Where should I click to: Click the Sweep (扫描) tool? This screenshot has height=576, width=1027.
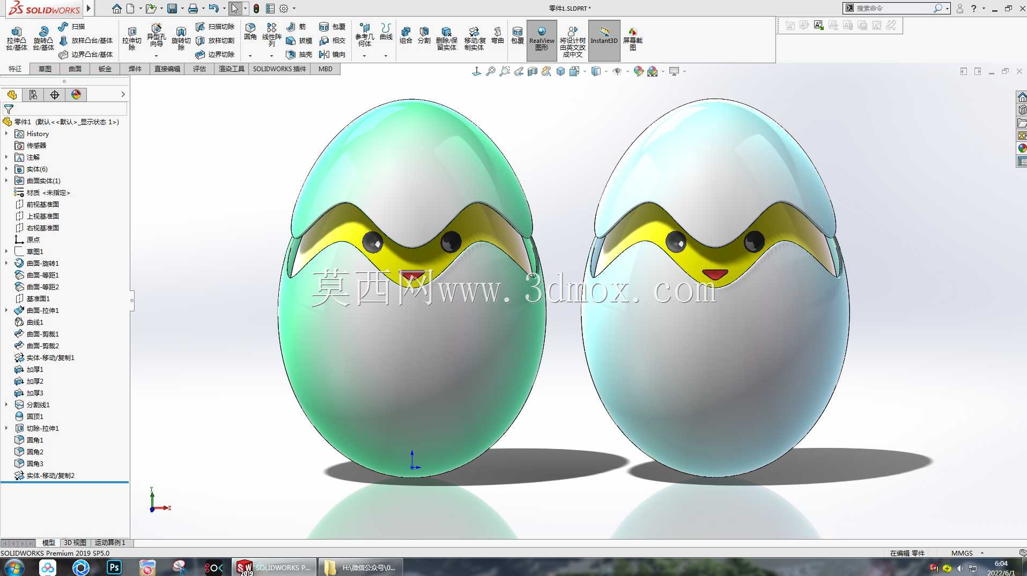[71, 26]
